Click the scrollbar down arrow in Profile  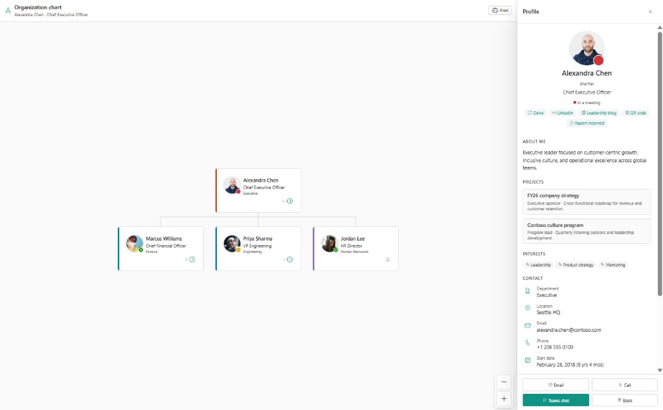coord(660,371)
